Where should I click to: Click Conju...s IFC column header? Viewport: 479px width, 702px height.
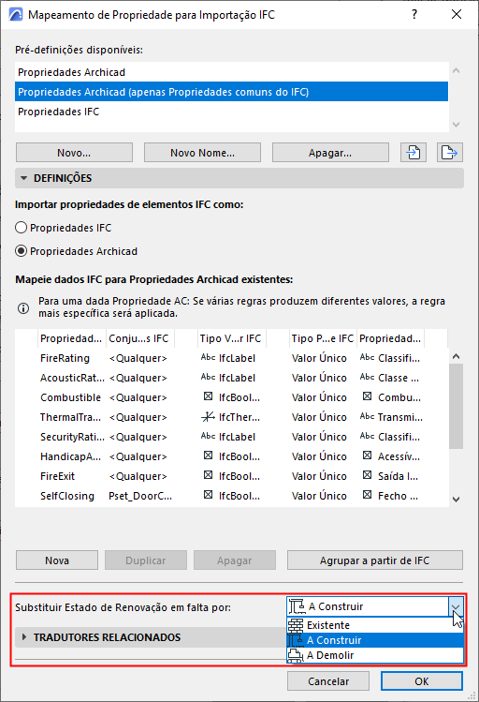tap(139, 338)
